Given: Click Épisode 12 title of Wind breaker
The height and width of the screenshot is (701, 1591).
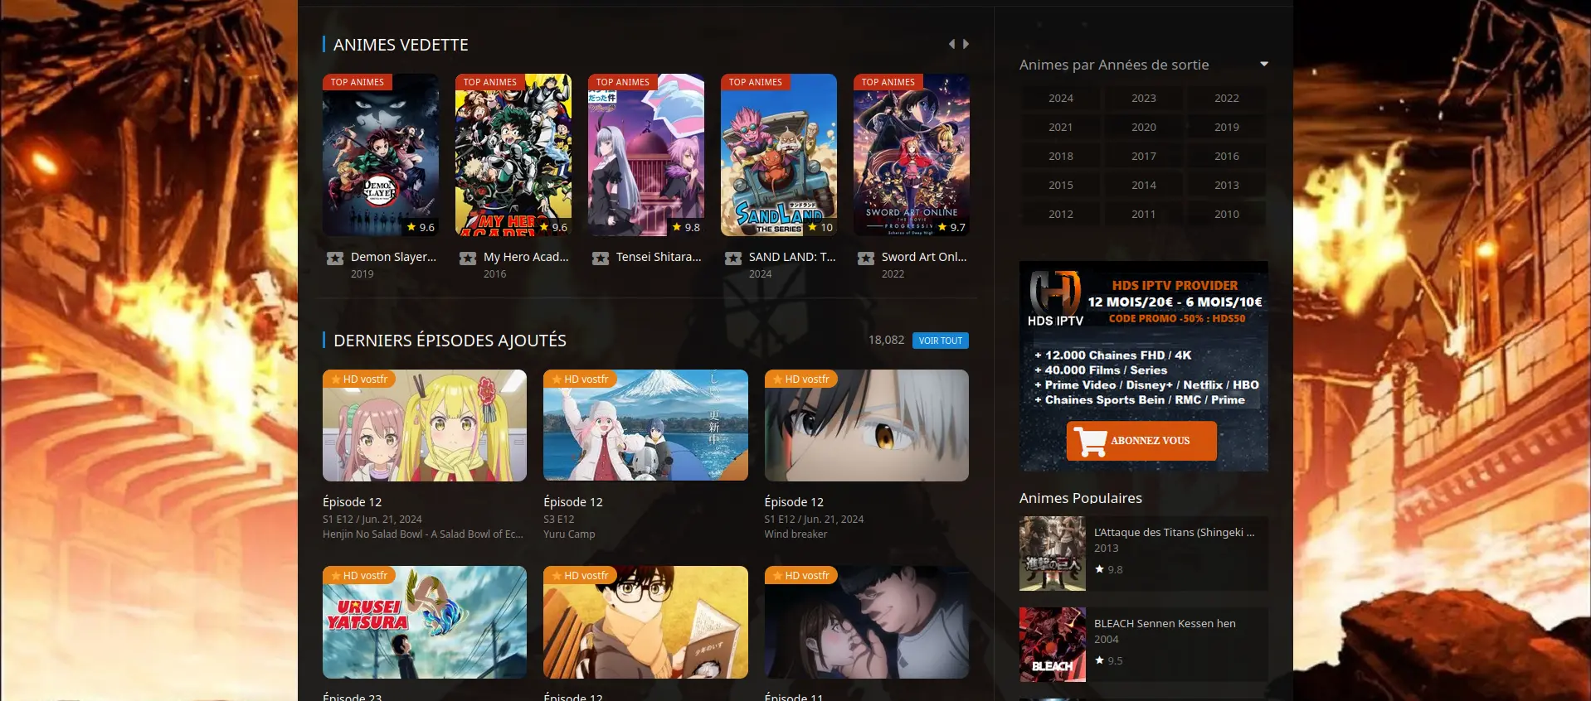Looking at the screenshot, I should 794,502.
